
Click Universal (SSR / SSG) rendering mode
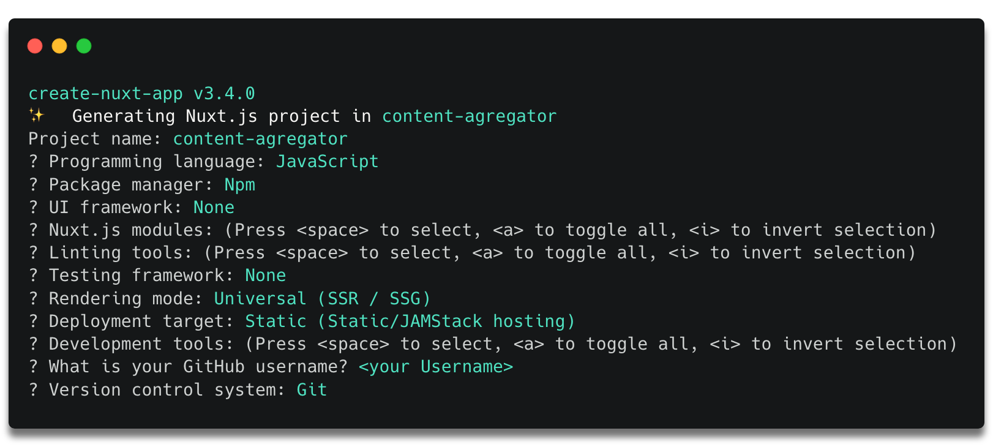pos(323,299)
